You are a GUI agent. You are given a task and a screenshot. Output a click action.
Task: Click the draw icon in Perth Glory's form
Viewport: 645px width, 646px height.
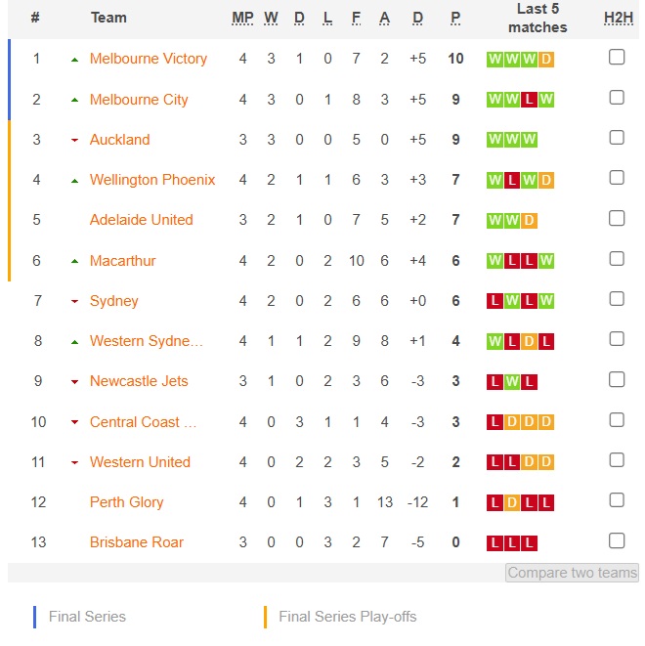[x=511, y=502]
